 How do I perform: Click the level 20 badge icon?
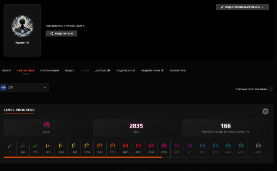point(258,146)
